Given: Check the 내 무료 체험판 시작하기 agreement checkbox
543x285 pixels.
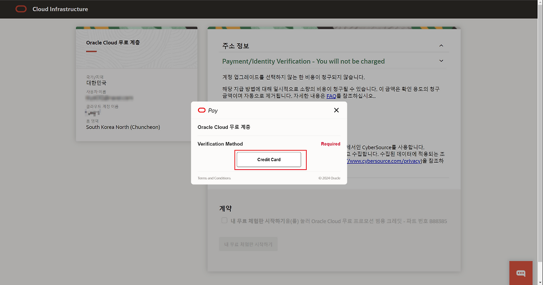Looking at the screenshot, I should 224,221.
